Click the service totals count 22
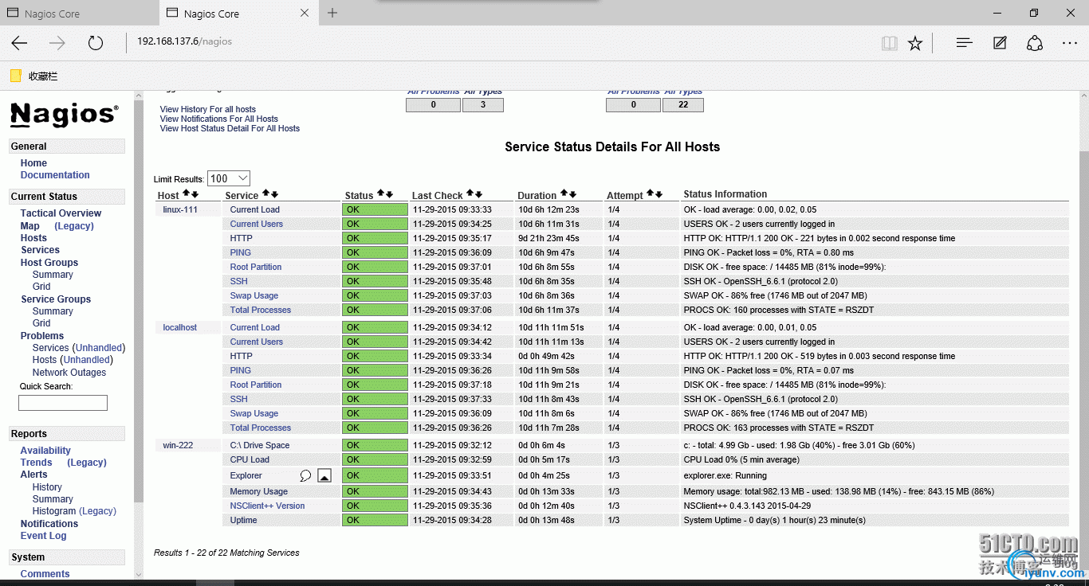 pos(683,104)
